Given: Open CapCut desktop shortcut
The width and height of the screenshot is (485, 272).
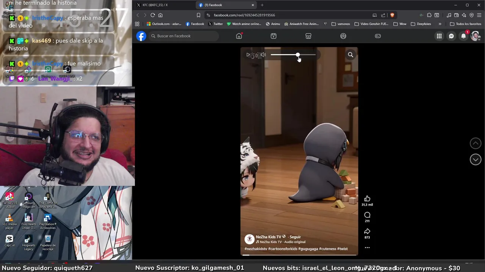Looking at the screenshot, I should (x=9, y=241).
